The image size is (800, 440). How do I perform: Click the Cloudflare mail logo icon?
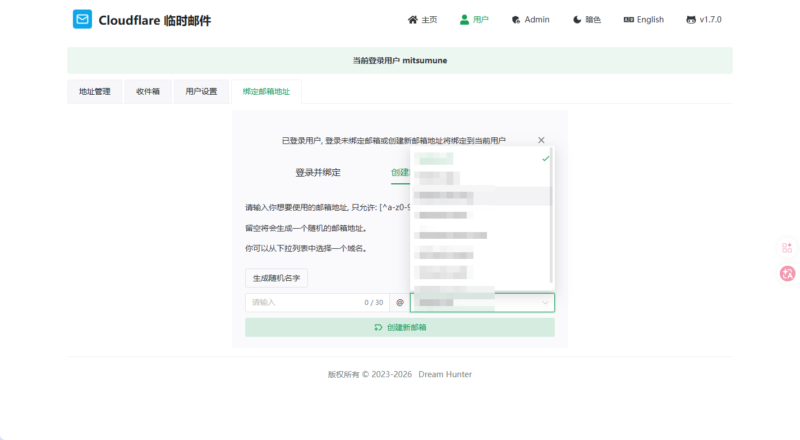coord(82,19)
